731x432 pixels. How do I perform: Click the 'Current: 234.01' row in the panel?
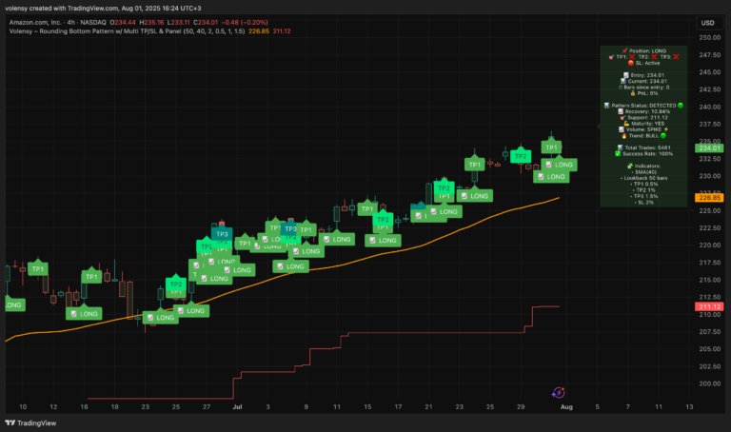pyautogui.click(x=643, y=81)
